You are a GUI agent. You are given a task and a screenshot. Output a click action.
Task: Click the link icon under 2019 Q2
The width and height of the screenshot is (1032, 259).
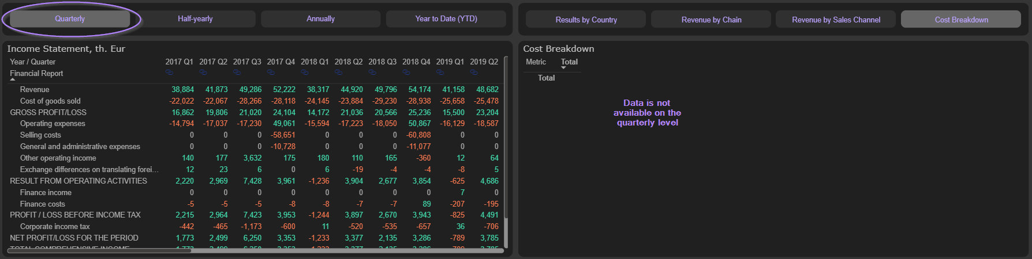click(x=474, y=73)
